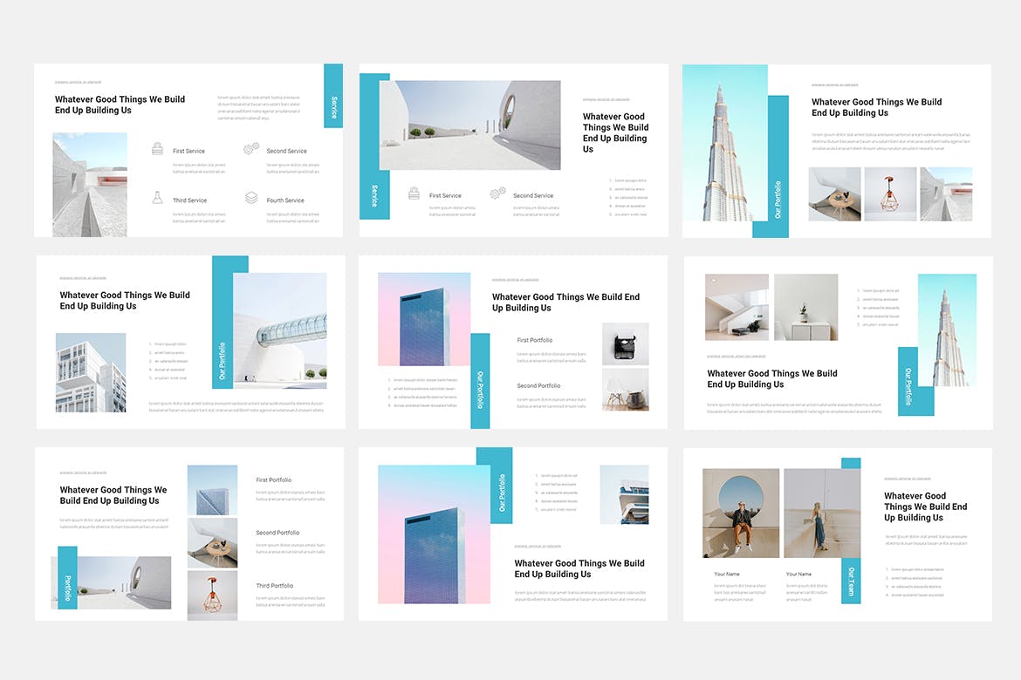Open the typewriter thumbnail beside First Portfolio
Screen dimensions: 1021x680
coord(625,344)
